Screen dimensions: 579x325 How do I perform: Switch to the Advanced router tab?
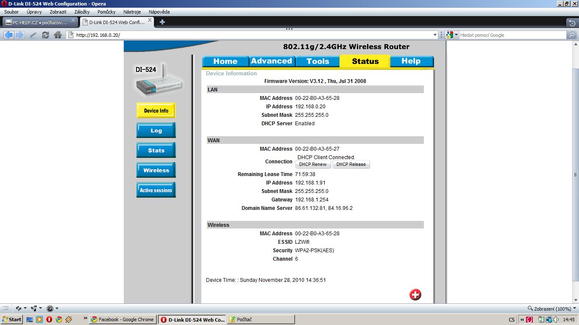(271, 61)
